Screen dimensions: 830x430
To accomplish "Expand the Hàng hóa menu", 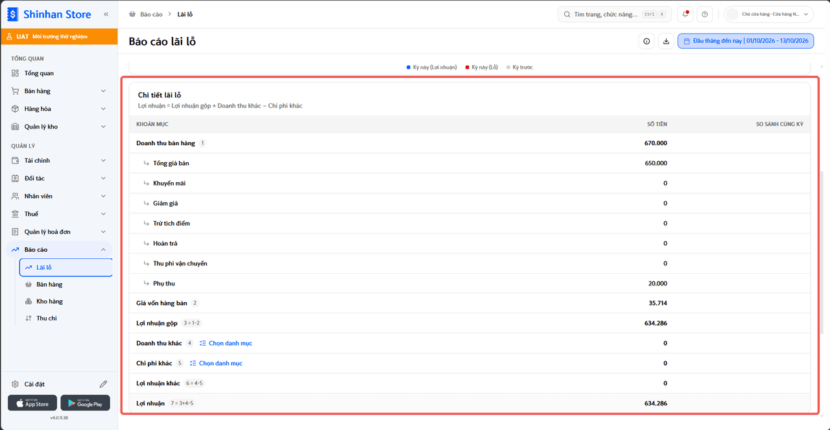I will coord(59,109).
